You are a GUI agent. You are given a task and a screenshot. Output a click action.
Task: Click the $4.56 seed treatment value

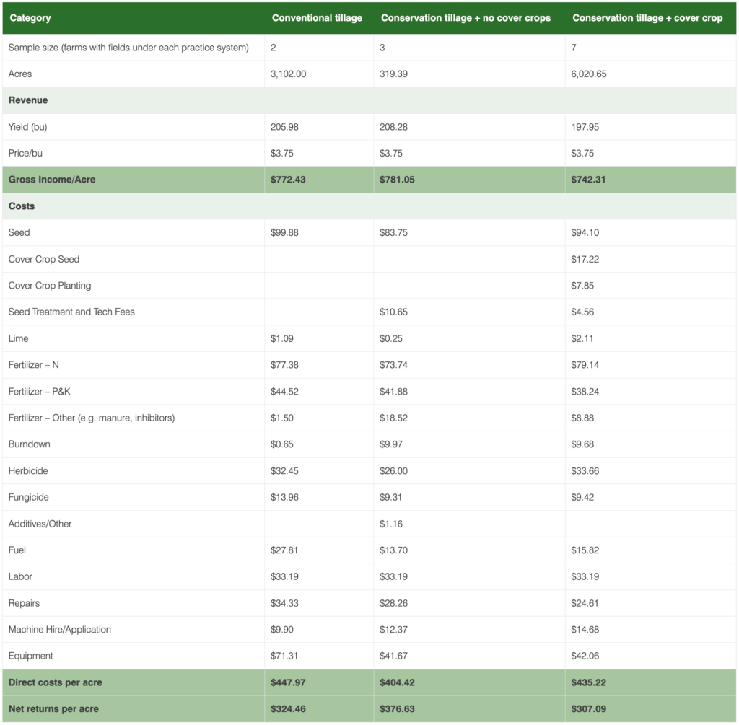582,312
